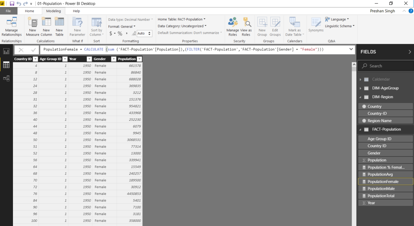Open Format General dropdown
Screen dimensions: 414x226
click(122, 26)
